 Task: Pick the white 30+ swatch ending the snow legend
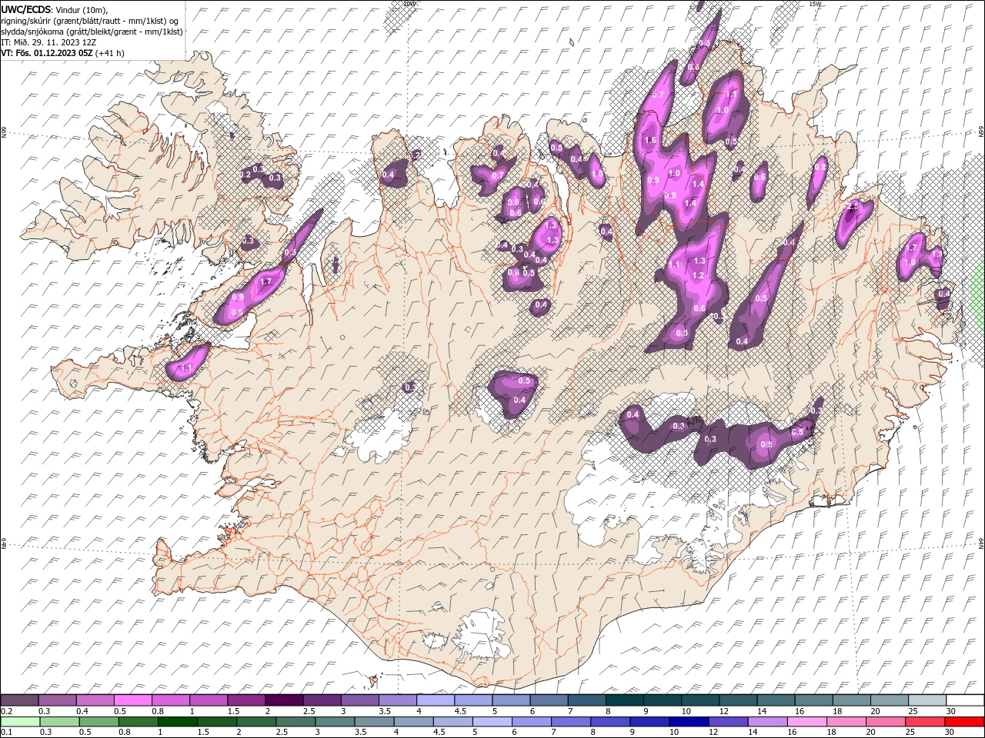click(966, 700)
